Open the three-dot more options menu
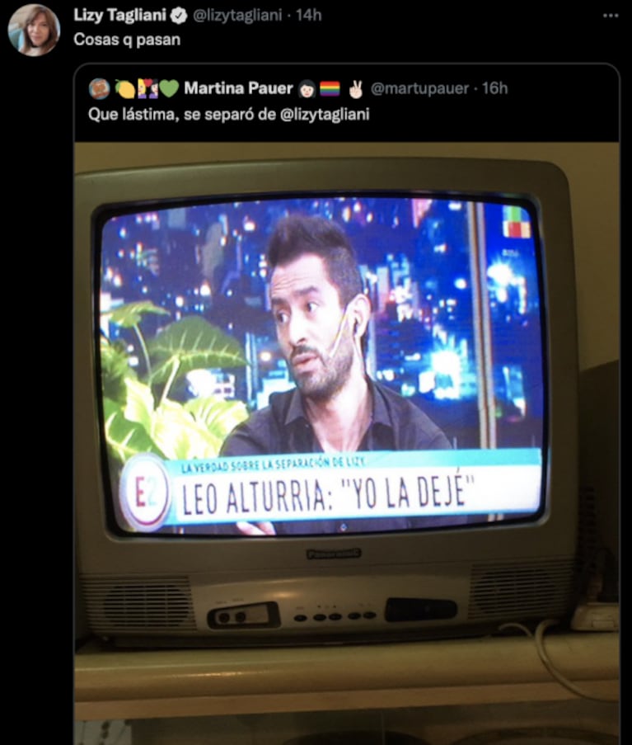The image size is (632, 745). click(611, 16)
